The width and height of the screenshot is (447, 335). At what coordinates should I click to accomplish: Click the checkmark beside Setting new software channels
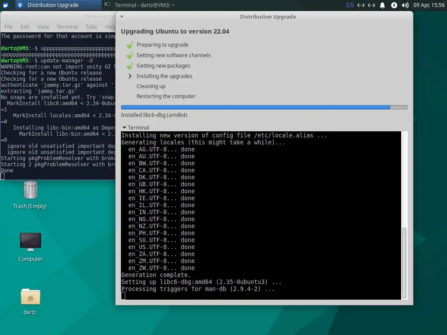(130, 55)
